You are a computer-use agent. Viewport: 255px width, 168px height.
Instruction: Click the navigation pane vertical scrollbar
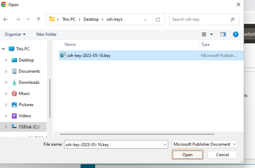tap(50, 99)
